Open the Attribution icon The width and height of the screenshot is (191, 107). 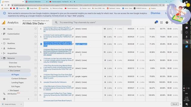(4, 94)
